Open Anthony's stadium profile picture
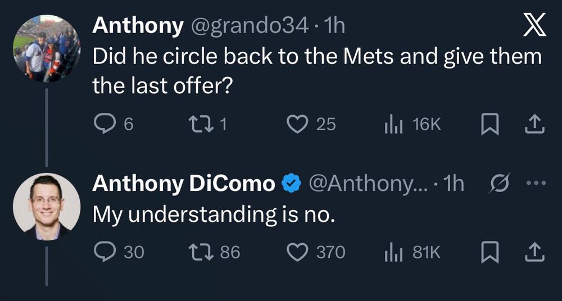Viewport: 562px width, 301px height. pyautogui.click(x=47, y=48)
